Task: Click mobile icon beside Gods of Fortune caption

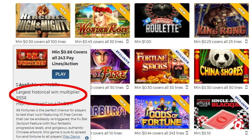Action: (x=187, y=133)
